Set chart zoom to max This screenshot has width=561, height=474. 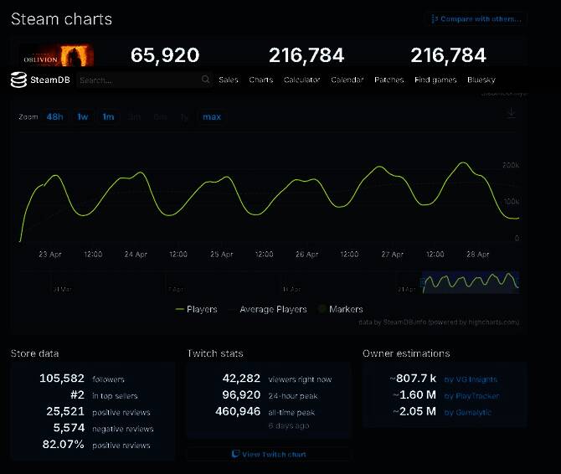212,117
